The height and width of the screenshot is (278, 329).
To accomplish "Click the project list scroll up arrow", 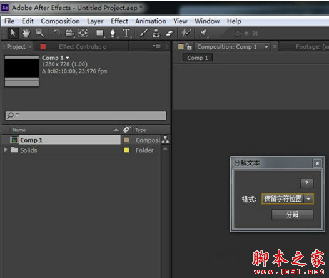I will [x=165, y=148].
